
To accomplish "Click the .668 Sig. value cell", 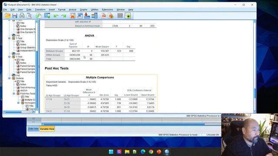I will 131,51.
